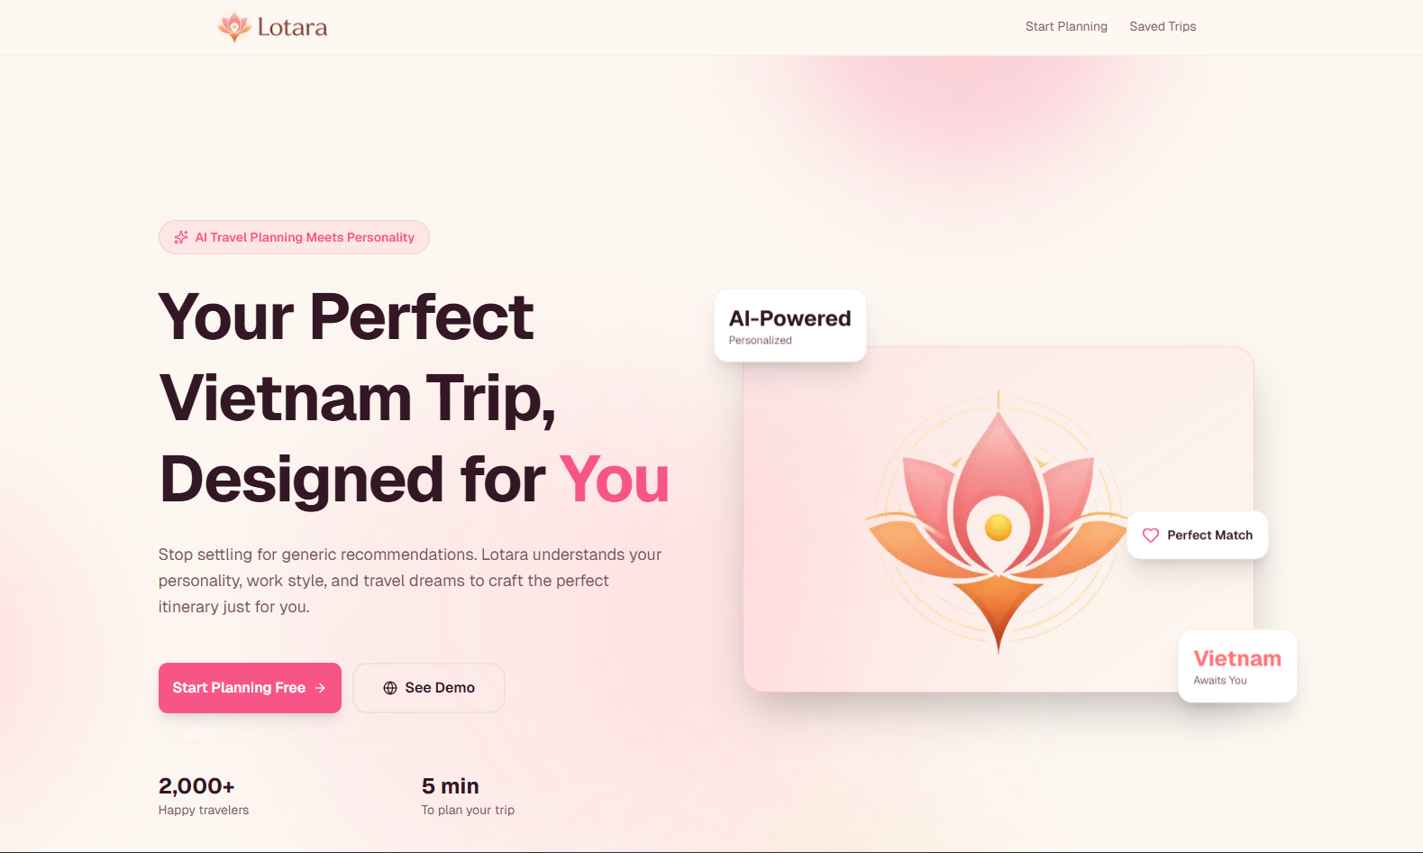Select the Vietnam Awaits You card
Image resolution: width=1423 pixels, height=853 pixels.
[1237, 666]
